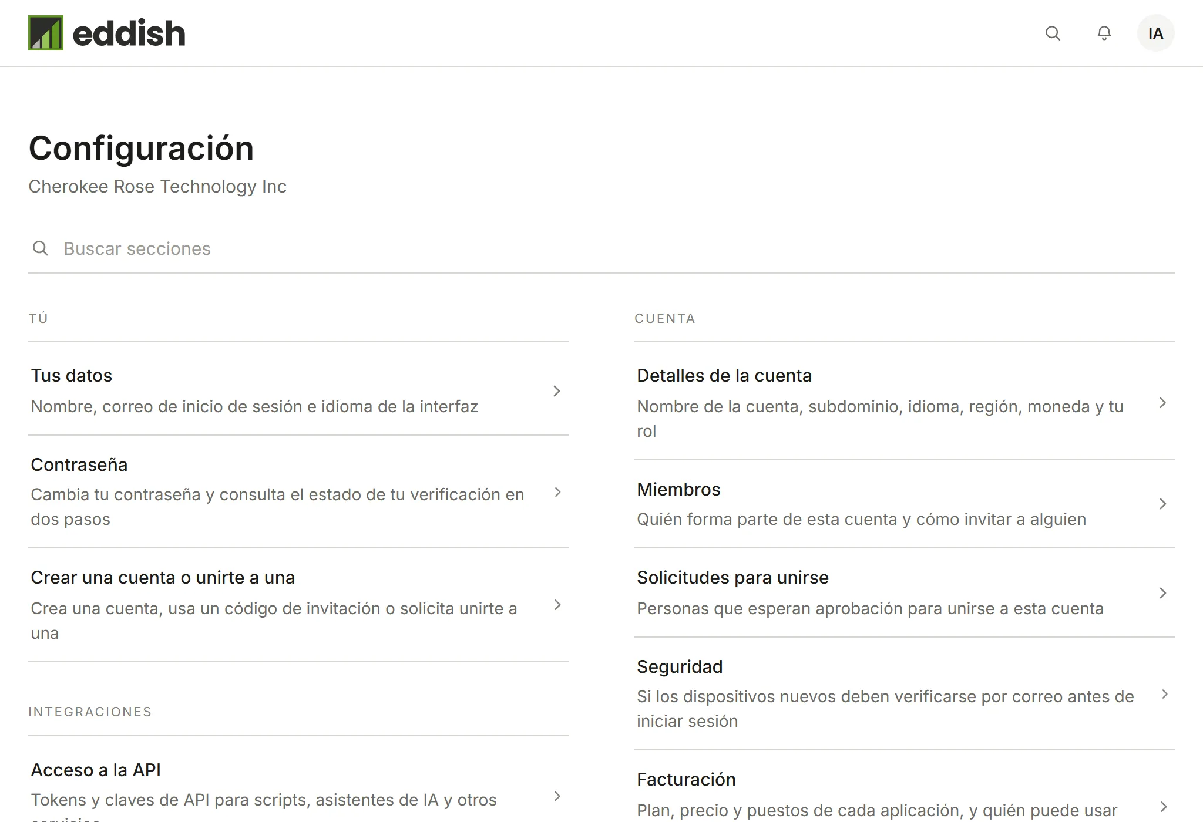Screen dimensions: 1203x822
Task: Click the Cherokee Rose Technology Inc text
Action: [157, 187]
